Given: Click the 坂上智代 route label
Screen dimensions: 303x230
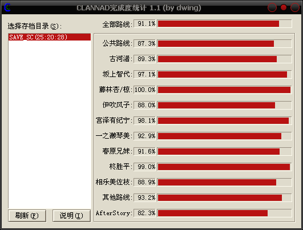Looking at the screenshot, I should (118, 74).
